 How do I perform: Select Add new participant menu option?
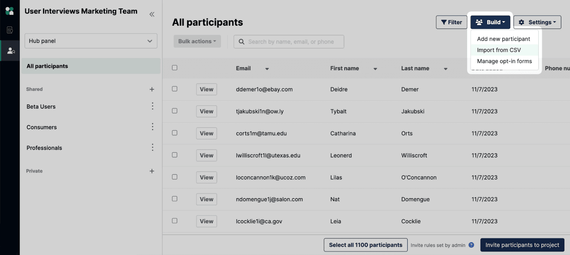pyautogui.click(x=503, y=39)
